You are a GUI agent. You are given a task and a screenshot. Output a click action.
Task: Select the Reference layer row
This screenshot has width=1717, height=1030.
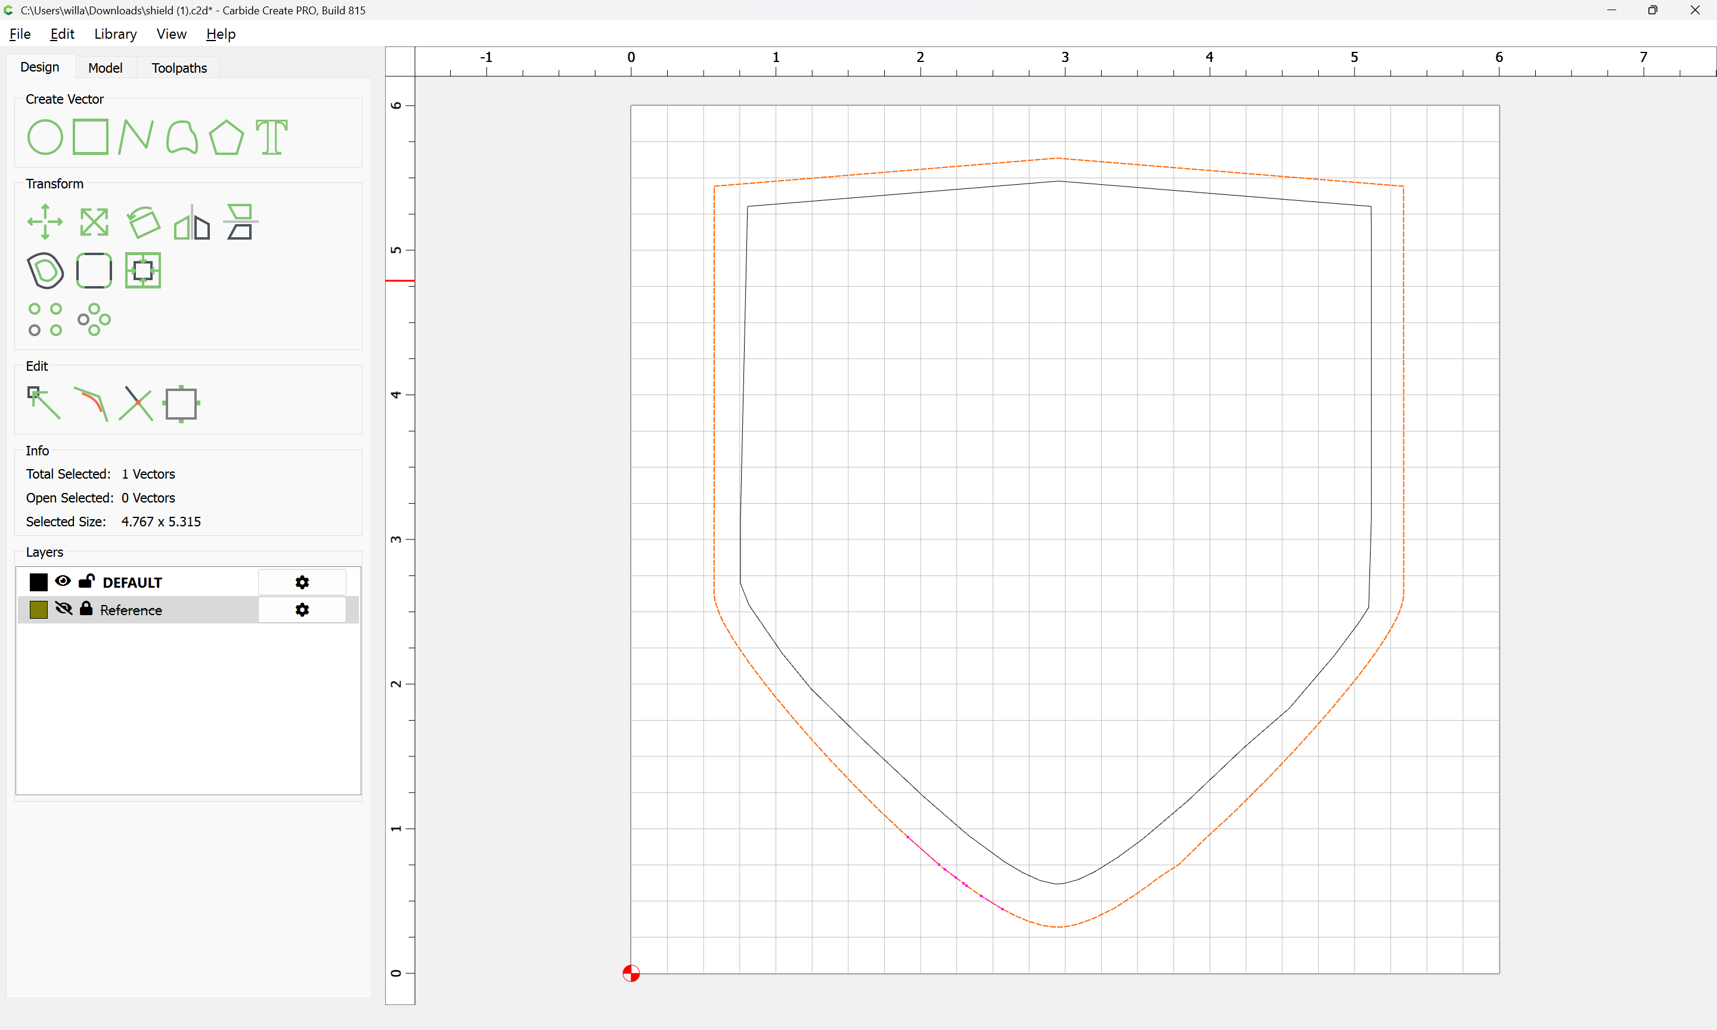[x=187, y=609]
